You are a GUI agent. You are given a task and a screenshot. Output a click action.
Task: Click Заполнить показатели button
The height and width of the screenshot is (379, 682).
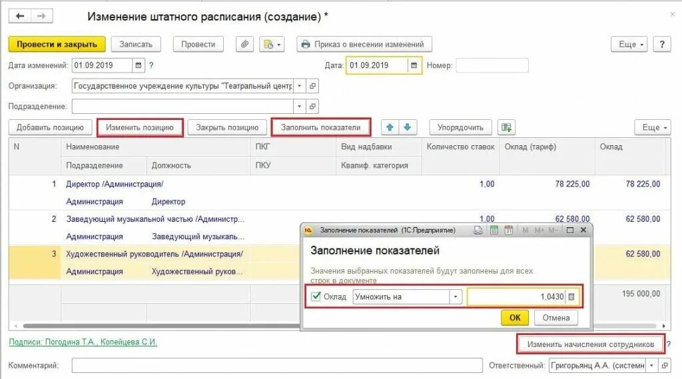320,127
